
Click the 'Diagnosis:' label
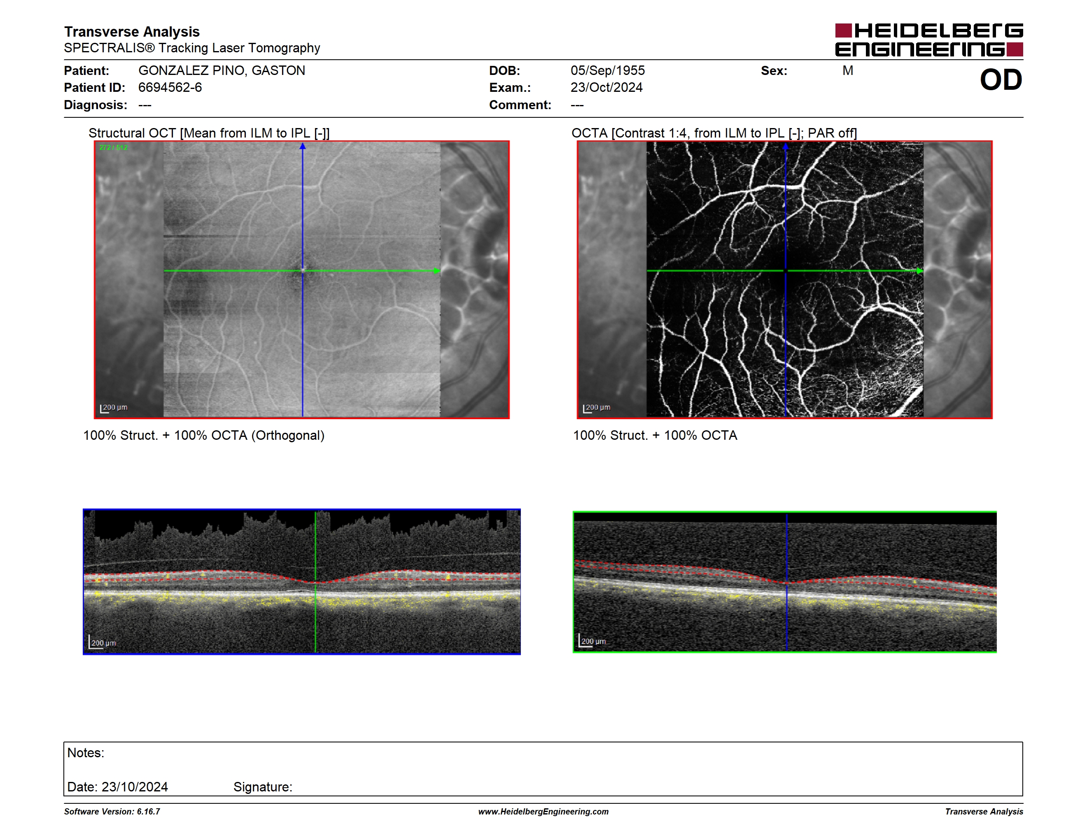(x=96, y=105)
